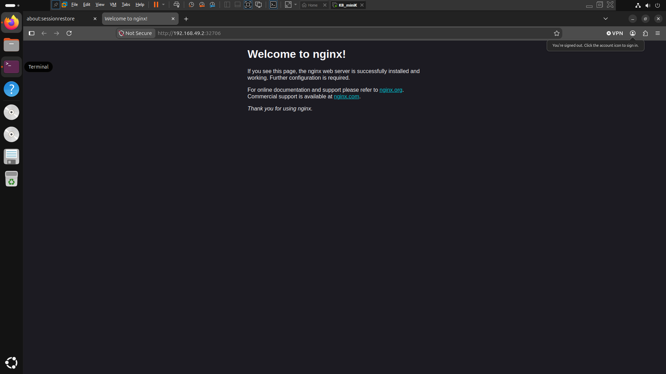
Task: Toggle the VMware toolbar pin
Action: pos(55,5)
